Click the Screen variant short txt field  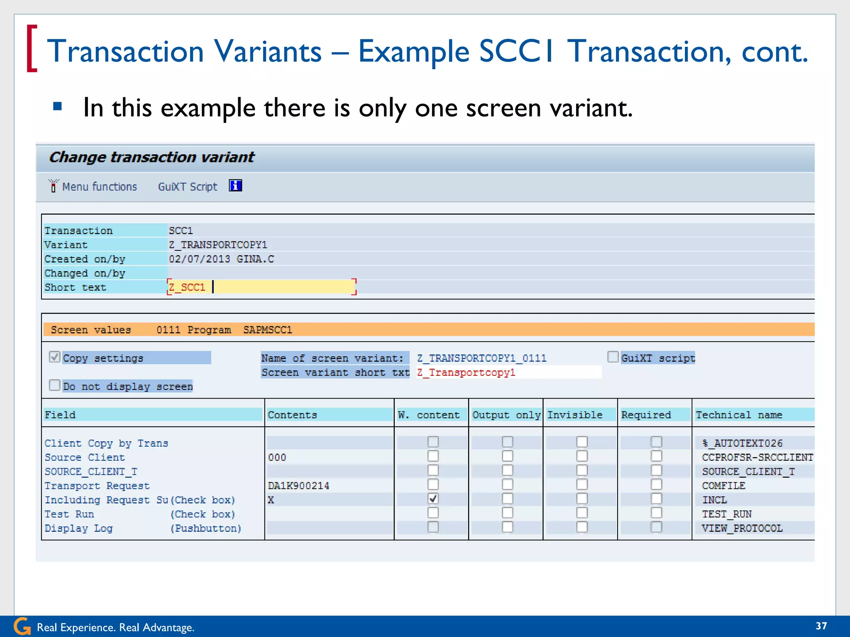(508, 372)
